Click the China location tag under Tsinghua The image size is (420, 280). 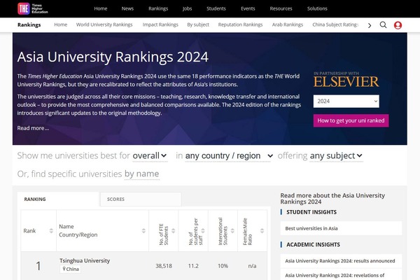pyautogui.click(x=71, y=269)
